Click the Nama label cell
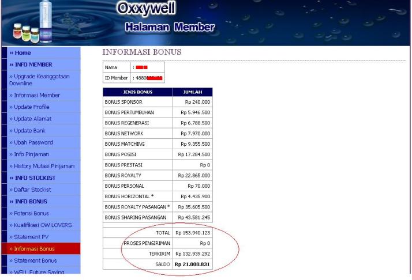Viewport: 412px width, 280px height. [117, 67]
